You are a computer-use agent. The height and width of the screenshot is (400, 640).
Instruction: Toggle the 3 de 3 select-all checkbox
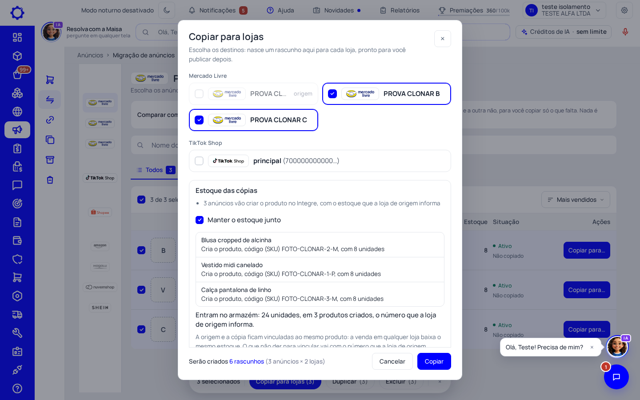click(141, 200)
